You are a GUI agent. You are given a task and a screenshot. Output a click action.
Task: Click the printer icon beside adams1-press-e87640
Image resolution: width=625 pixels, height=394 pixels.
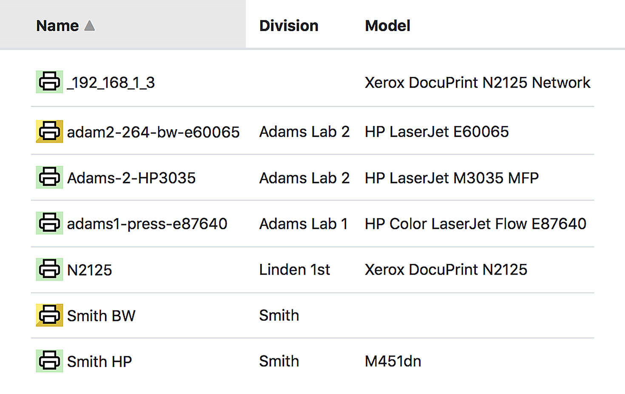[x=49, y=223]
